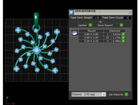Viewport: 140px width, 105px height.
Task: Click the quantity cell showing 20
Action: coord(108,38)
